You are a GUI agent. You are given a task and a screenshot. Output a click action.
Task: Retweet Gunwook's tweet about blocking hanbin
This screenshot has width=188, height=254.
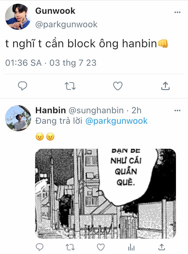click(70, 86)
